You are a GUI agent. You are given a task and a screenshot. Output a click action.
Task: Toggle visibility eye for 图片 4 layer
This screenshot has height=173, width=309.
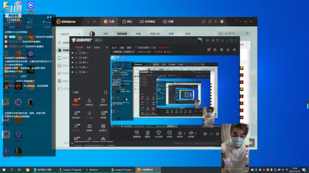[x=73, y=63]
